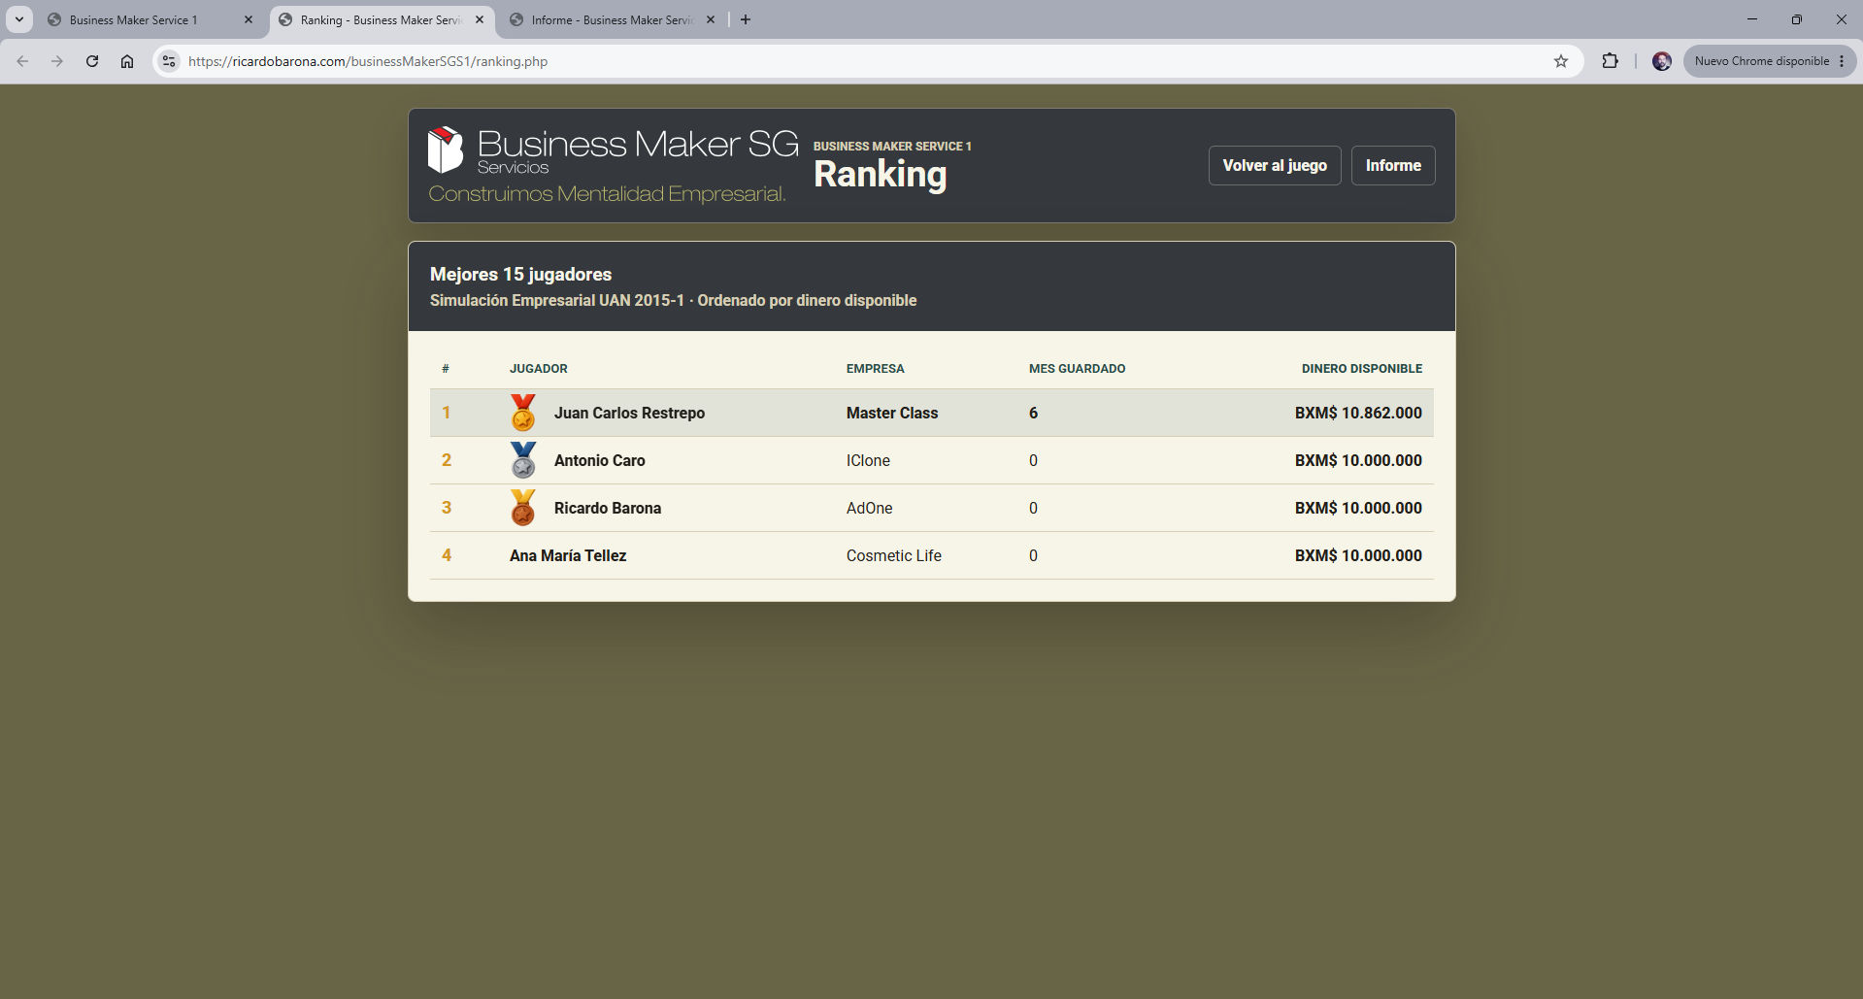
Task: Open a new browser tab
Action: 746,19
